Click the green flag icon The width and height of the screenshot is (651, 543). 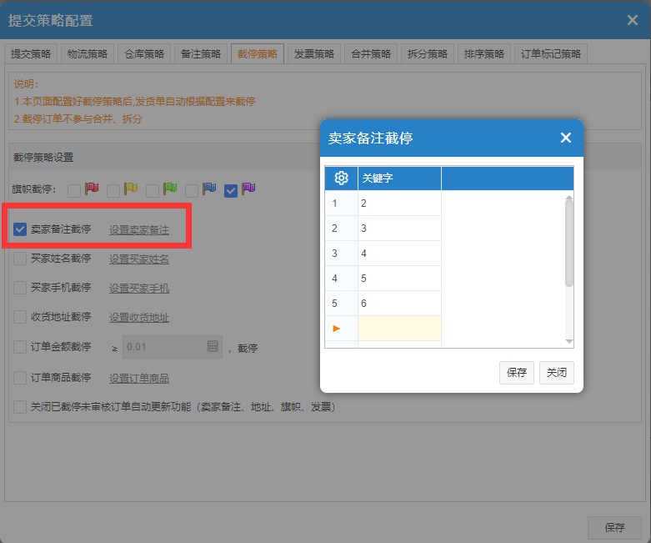(170, 189)
